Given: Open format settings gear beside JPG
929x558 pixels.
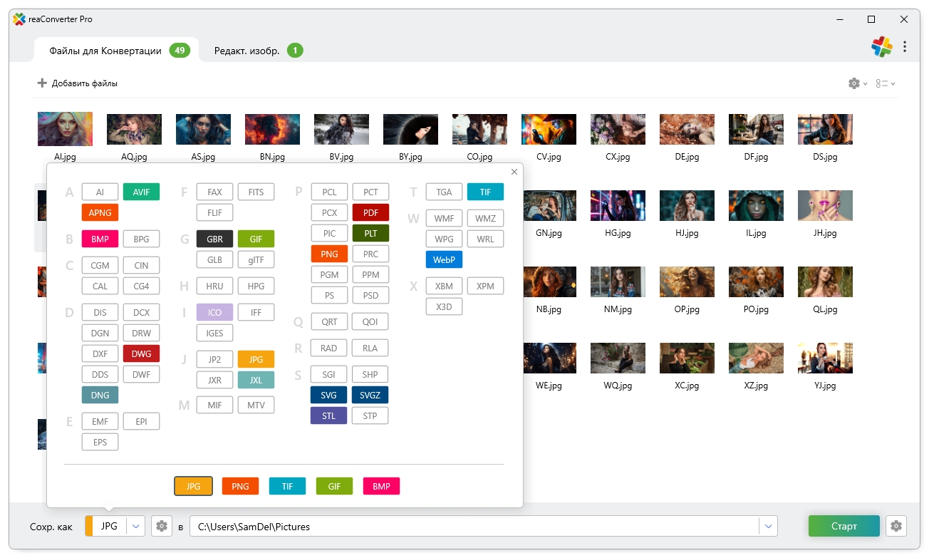Looking at the screenshot, I should [x=162, y=527].
